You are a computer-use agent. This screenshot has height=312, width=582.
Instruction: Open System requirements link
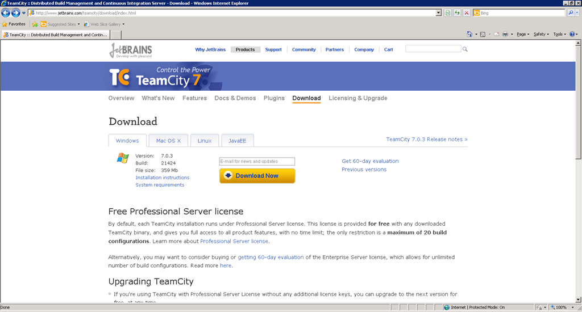pos(160,185)
